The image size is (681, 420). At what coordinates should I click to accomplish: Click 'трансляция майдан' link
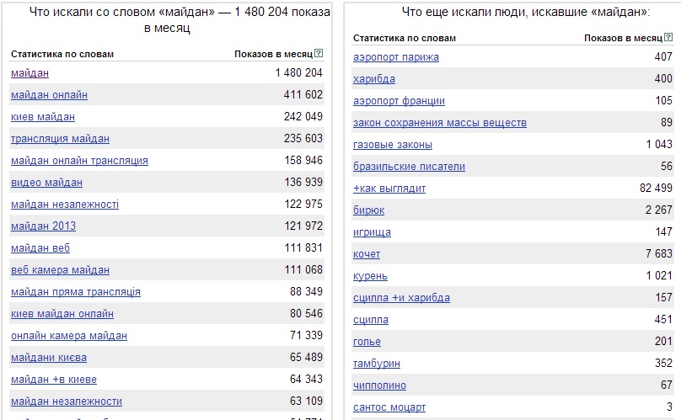coord(61,139)
